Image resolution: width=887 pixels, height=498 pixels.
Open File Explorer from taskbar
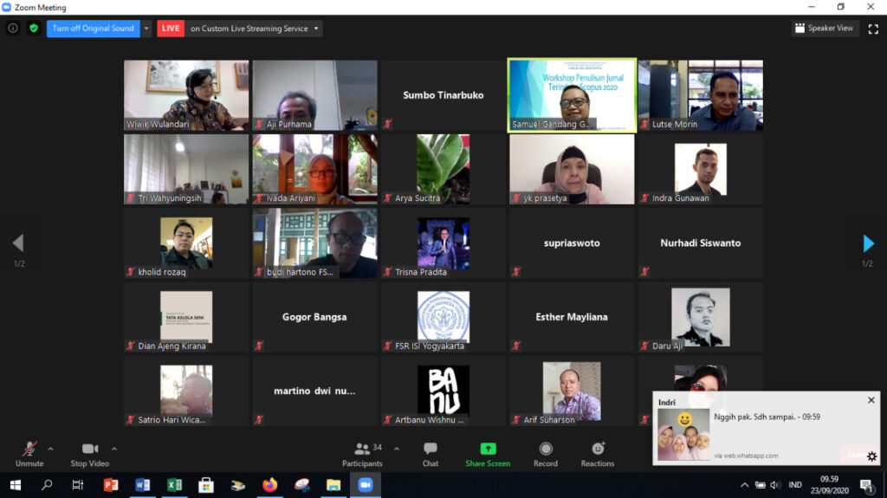pyautogui.click(x=333, y=485)
